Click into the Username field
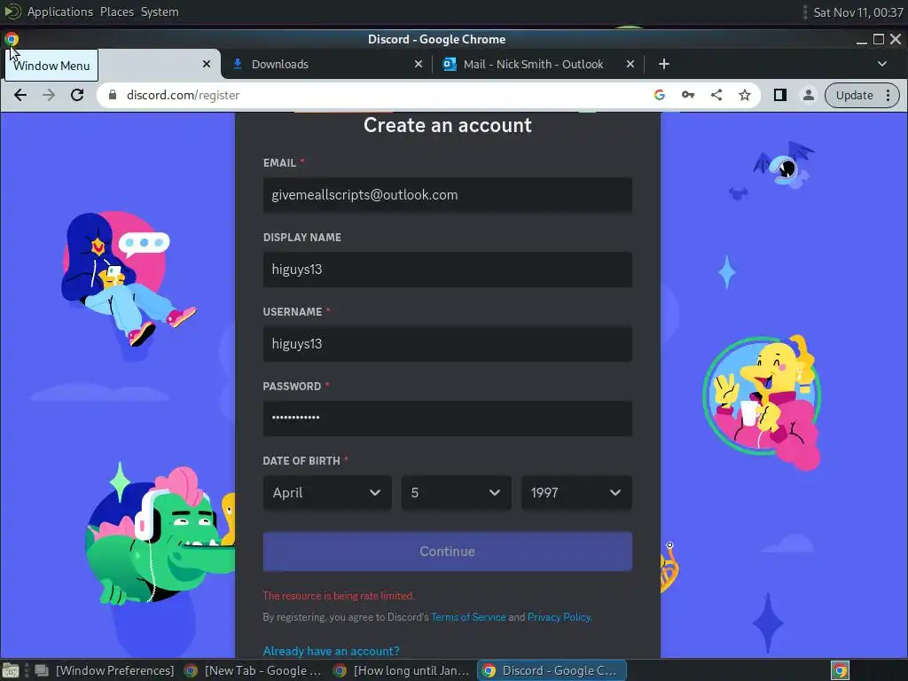The image size is (908, 681). pyautogui.click(x=448, y=344)
